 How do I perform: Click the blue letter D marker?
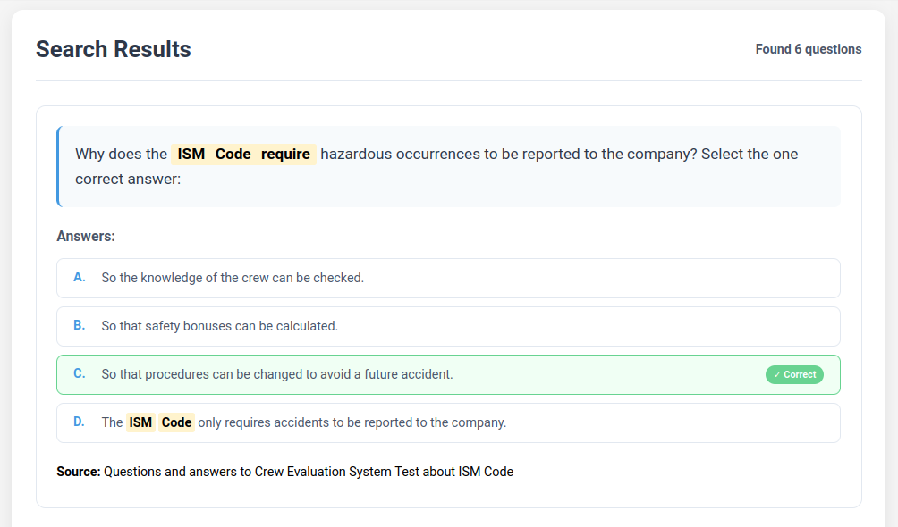point(80,422)
